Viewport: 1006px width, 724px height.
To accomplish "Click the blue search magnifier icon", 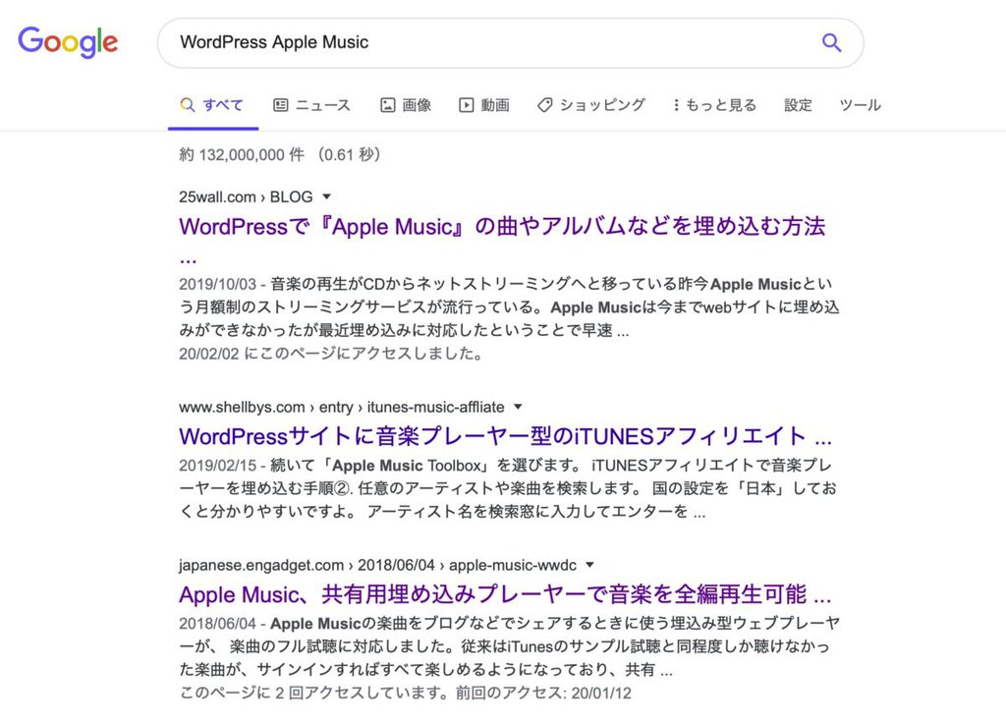I will click(x=831, y=42).
